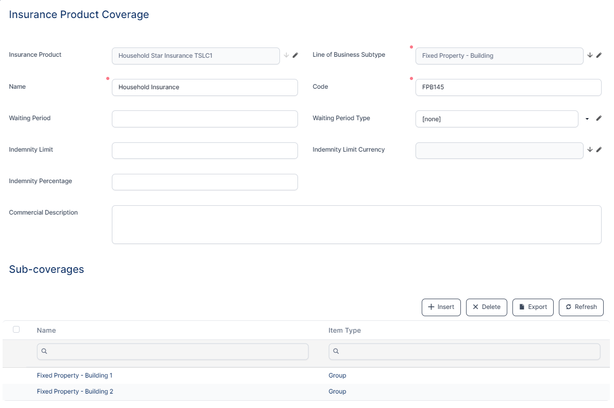Focus the Commercial Description text area
Screen dimensions: 614x408
tap(356, 224)
